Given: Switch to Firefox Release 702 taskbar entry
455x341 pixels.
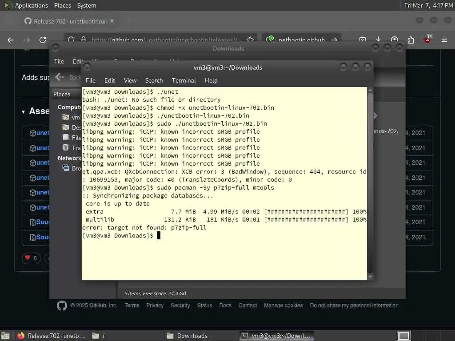Looking at the screenshot, I should click(x=52, y=336).
